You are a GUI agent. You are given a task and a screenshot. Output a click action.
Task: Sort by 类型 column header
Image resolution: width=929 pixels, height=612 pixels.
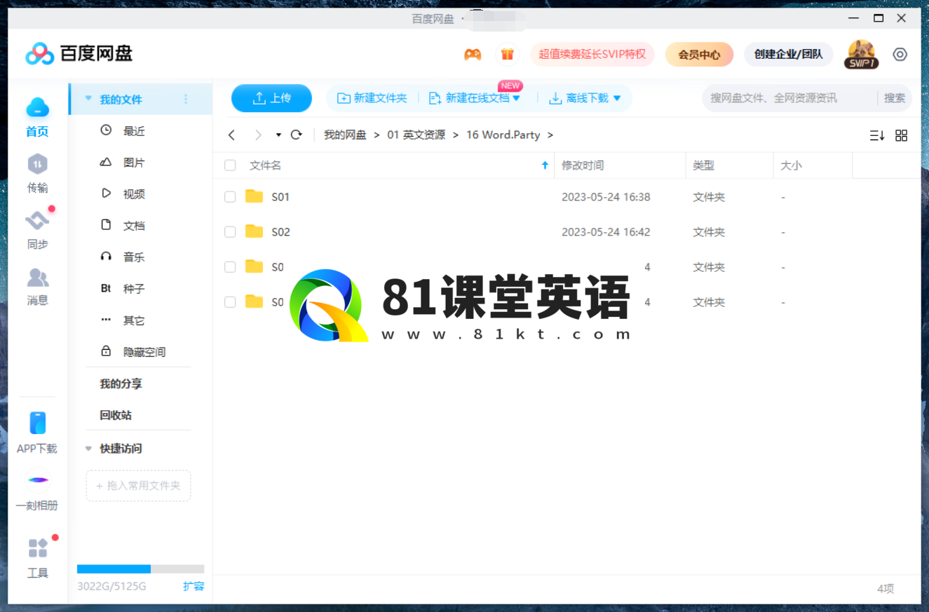point(703,165)
